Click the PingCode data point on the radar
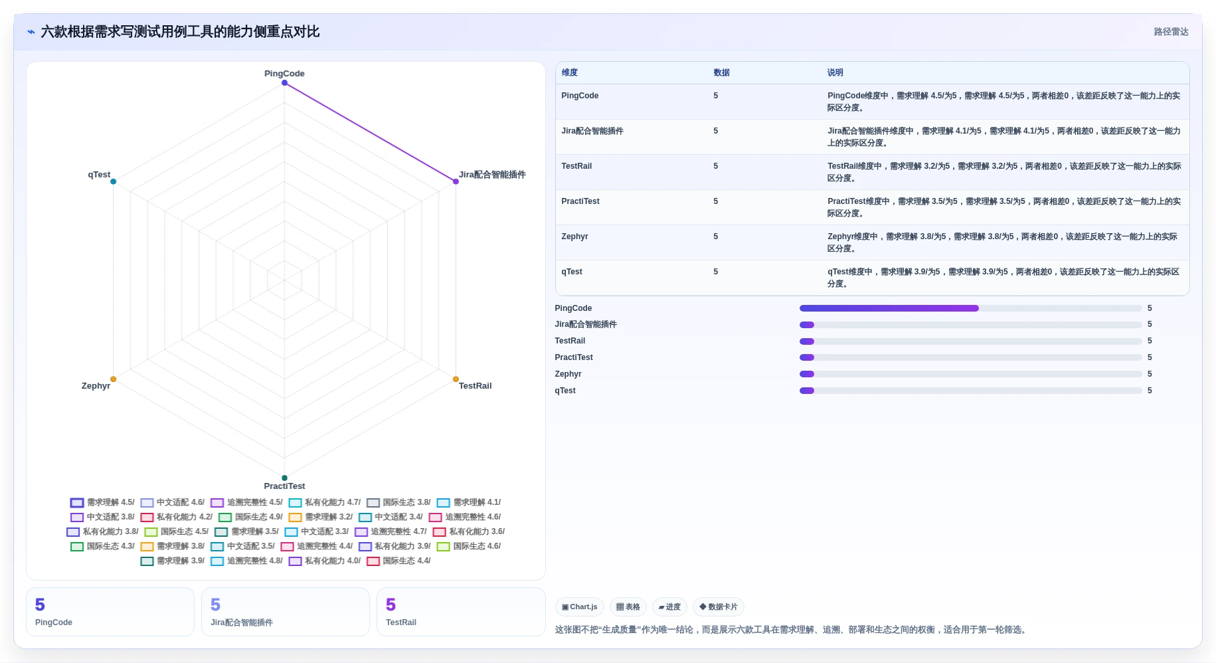1216x663 pixels. [x=284, y=83]
